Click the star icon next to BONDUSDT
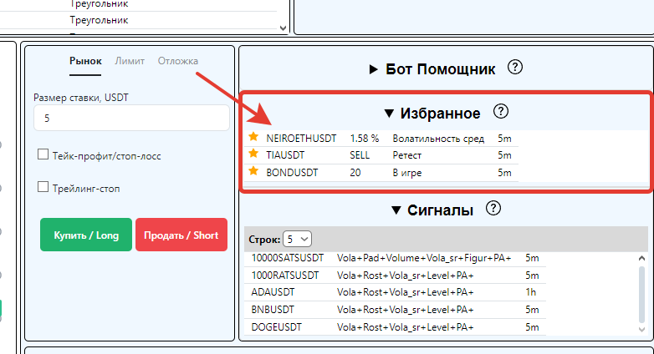 (253, 171)
